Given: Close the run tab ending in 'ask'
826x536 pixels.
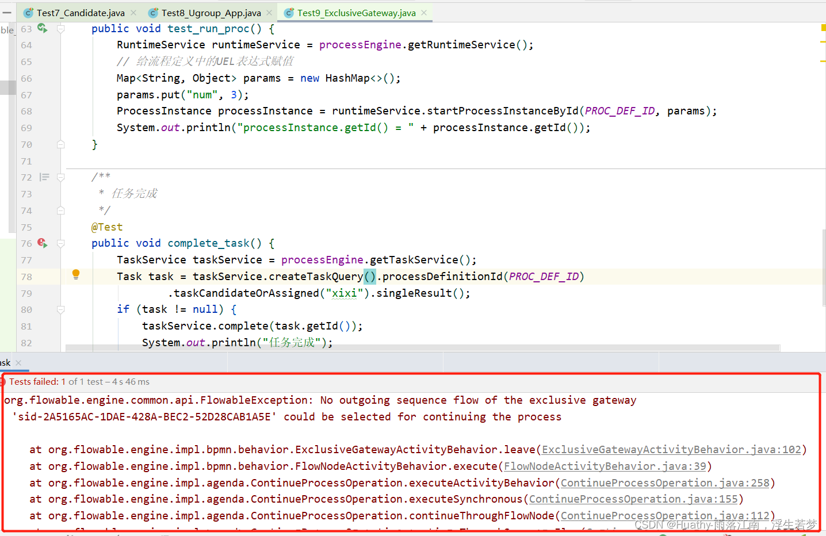Looking at the screenshot, I should (18, 363).
